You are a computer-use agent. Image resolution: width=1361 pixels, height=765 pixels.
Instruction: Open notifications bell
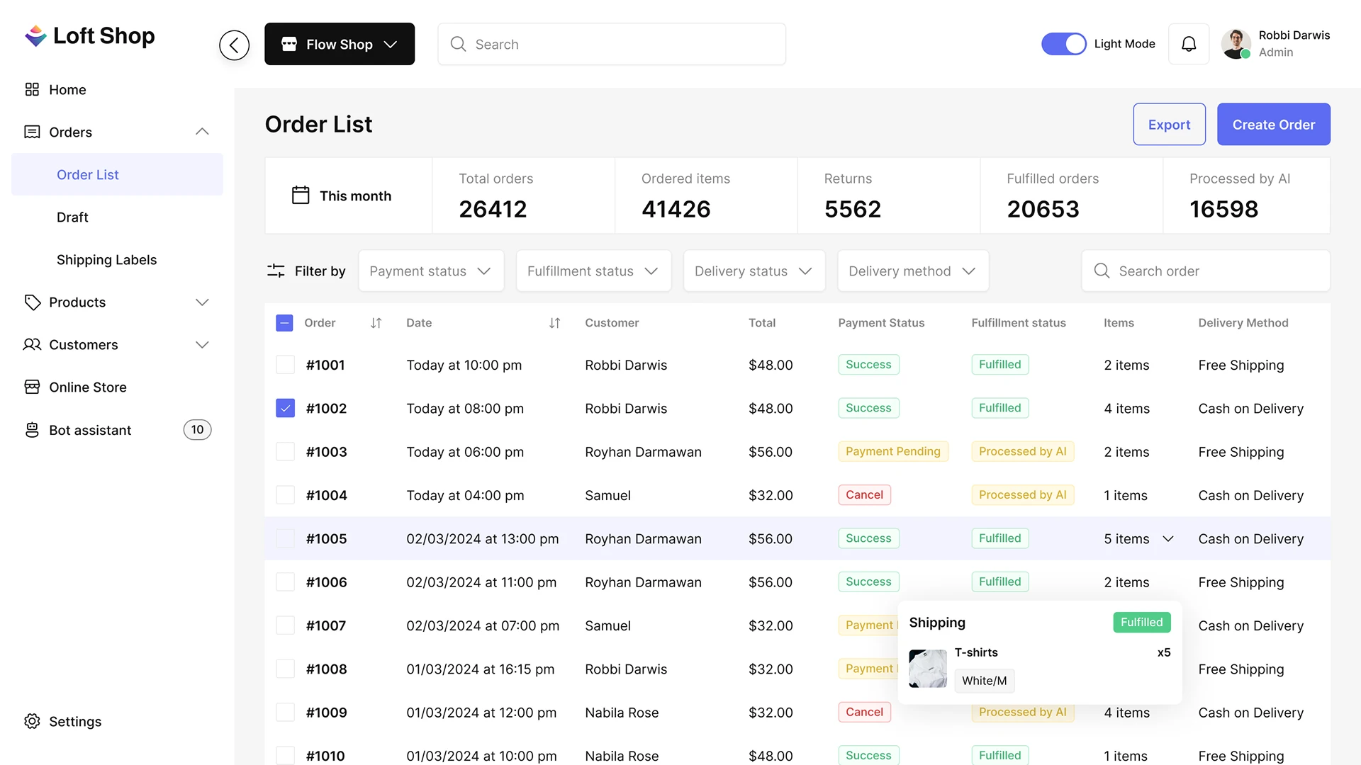[x=1189, y=43]
